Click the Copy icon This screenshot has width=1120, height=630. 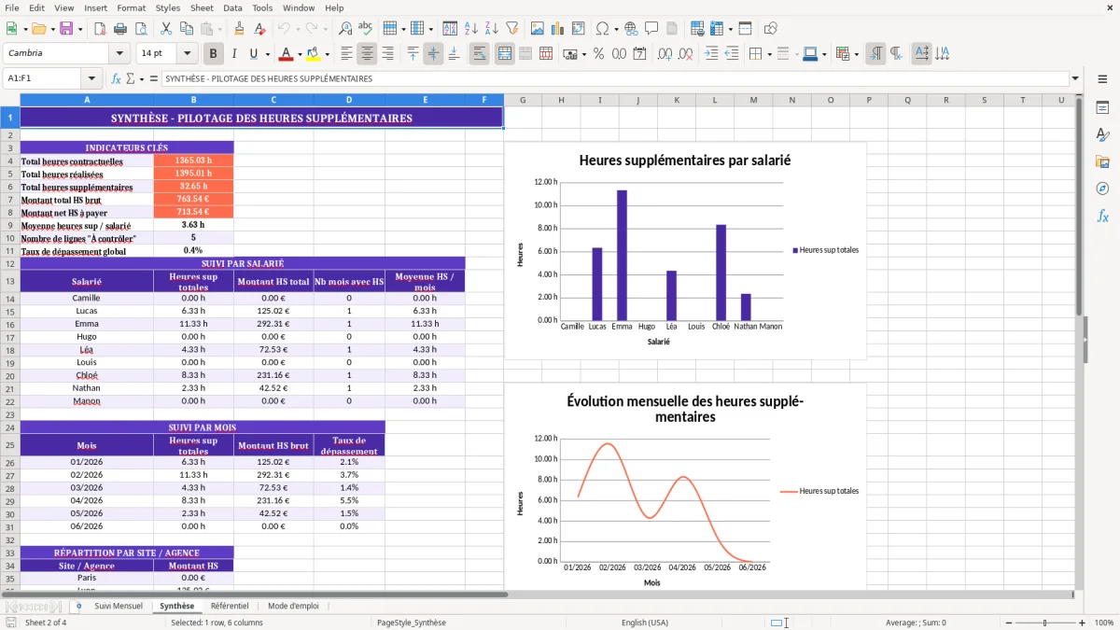pyautogui.click(x=186, y=29)
